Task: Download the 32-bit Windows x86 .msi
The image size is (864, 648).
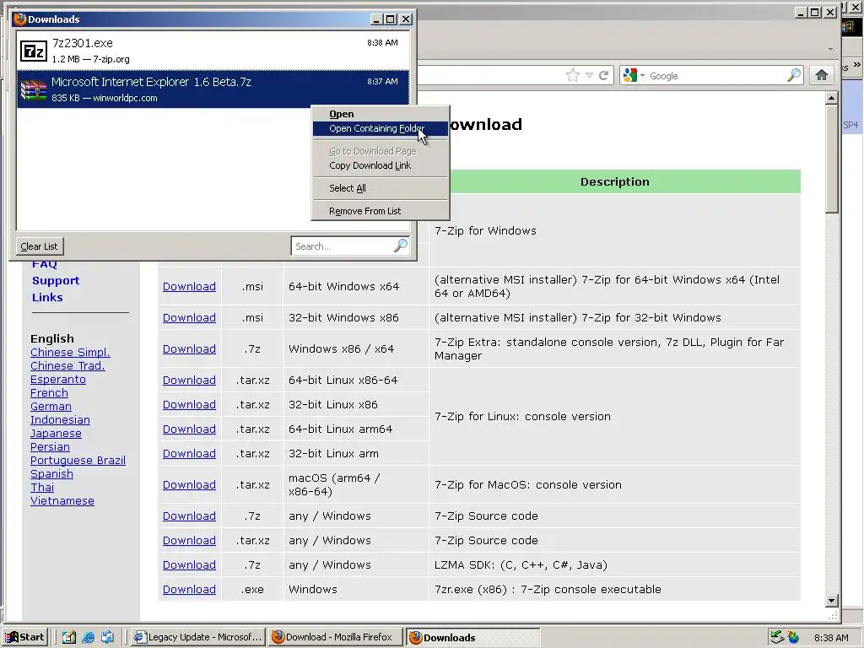Action: click(189, 317)
